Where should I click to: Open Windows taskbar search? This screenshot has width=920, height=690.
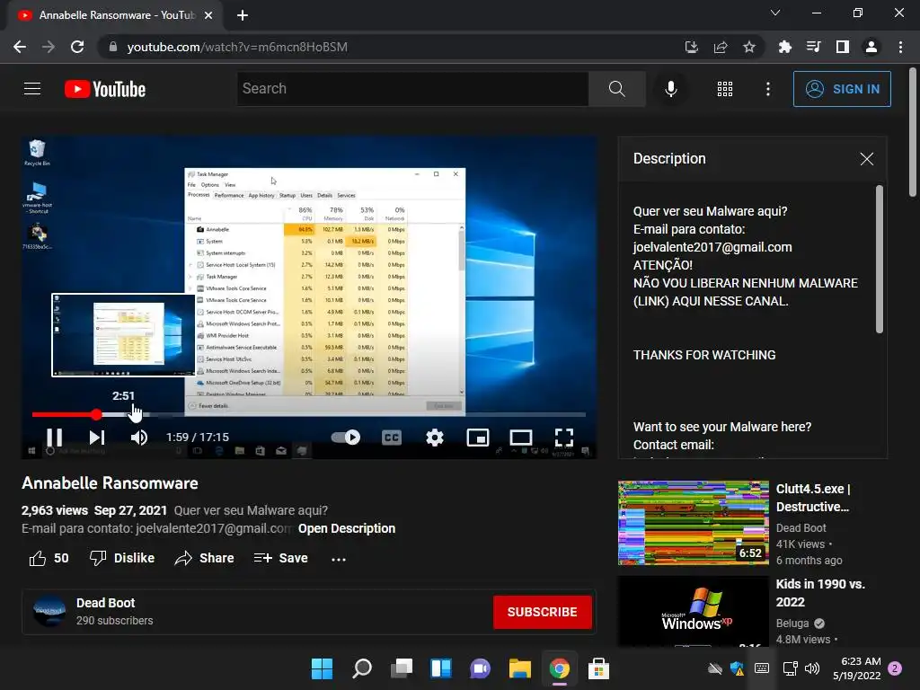tap(362, 668)
